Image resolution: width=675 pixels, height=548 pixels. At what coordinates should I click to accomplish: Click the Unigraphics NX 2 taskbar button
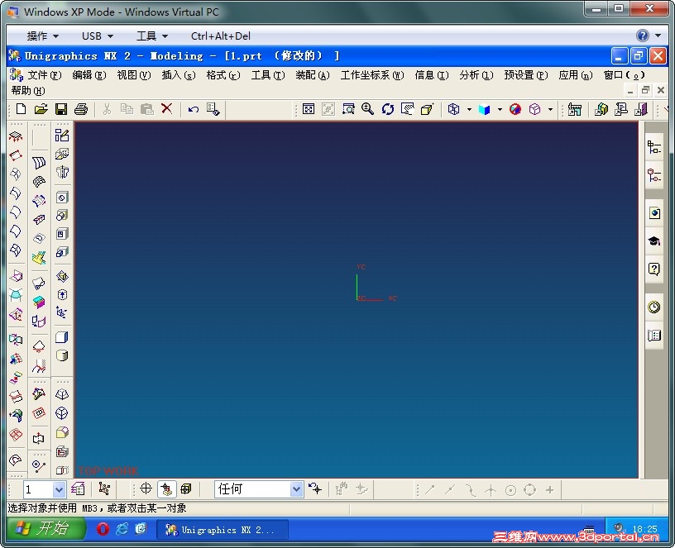point(222,530)
